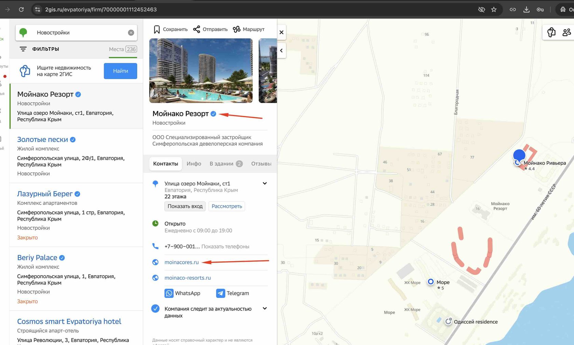Open В здании tab

[x=226, y=164]
